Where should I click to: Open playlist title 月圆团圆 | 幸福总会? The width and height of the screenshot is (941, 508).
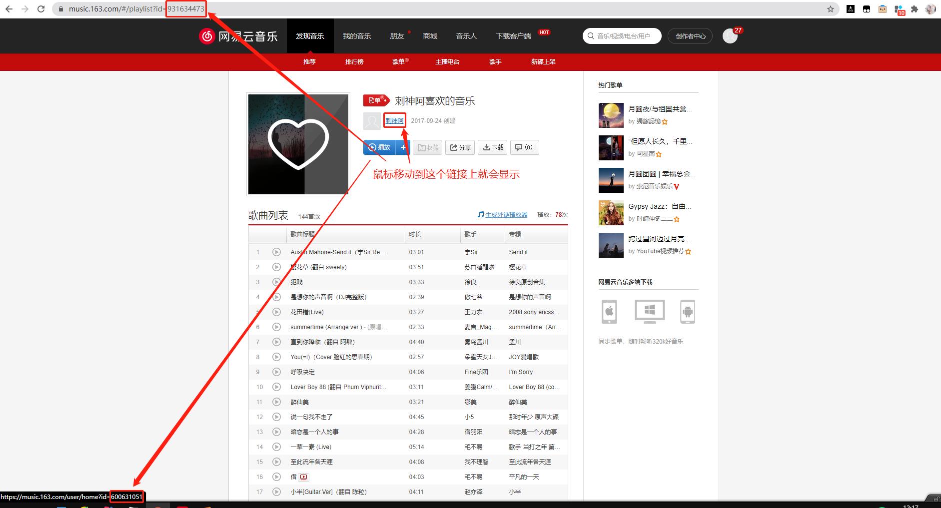(x=662, y=174)
